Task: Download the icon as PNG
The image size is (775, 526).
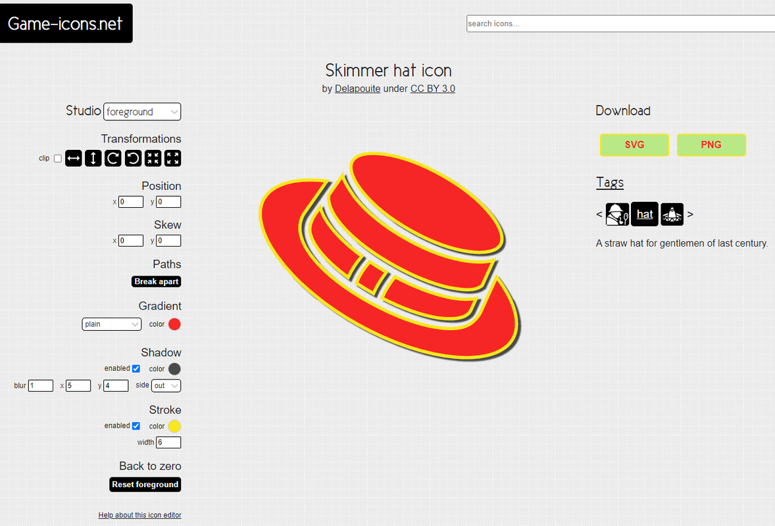Action: (x=711, y=145)
